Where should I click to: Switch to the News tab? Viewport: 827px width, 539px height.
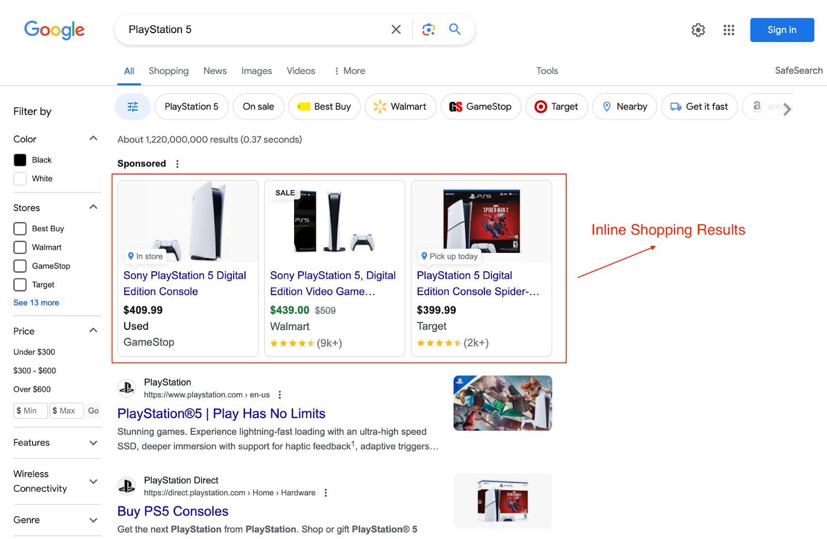(x=215, y=71)
